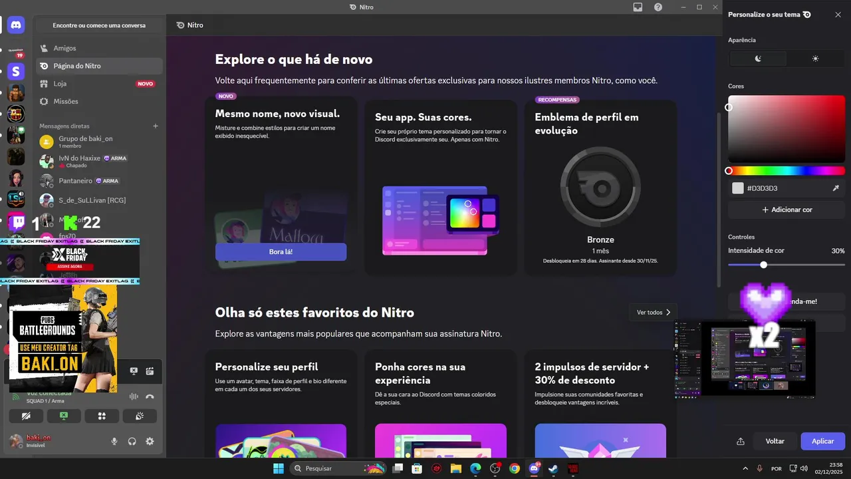Screen dimensions: 851x479
Task: Deafen with the headphones icon
Action: click(x=132, y=441)
